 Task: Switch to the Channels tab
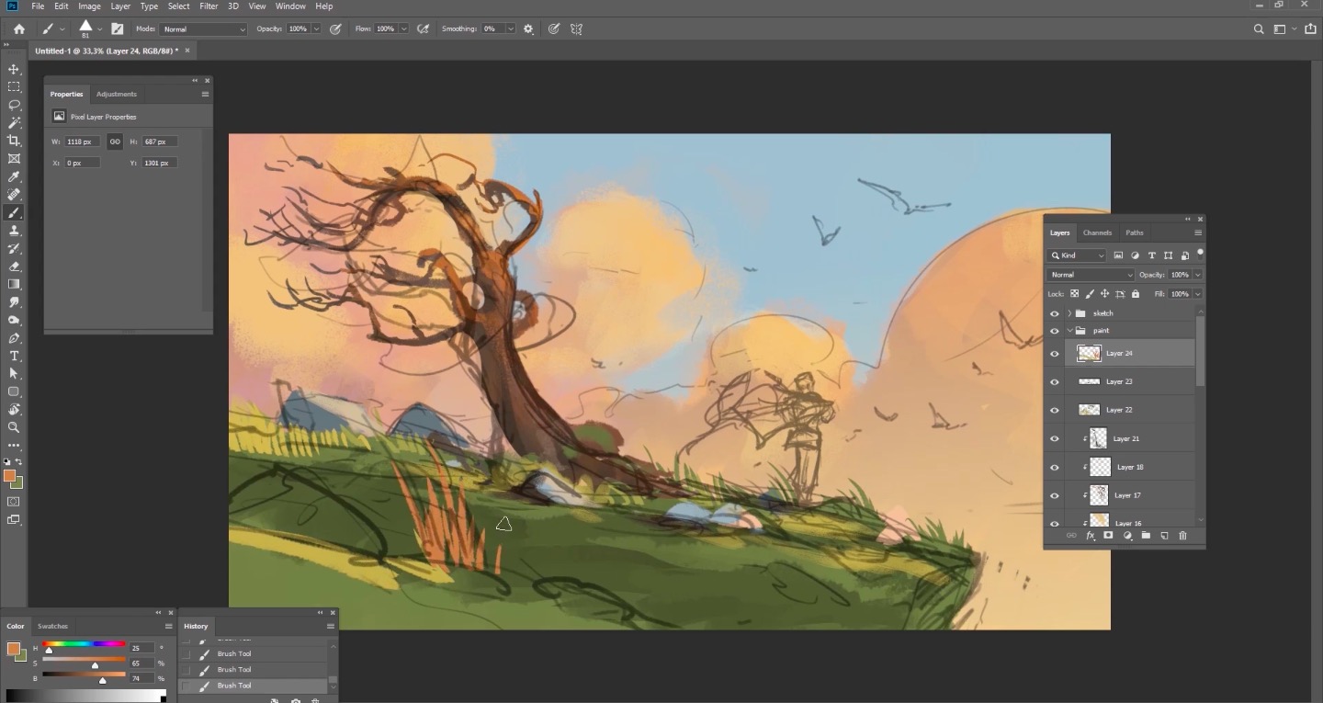(1097, 232)
